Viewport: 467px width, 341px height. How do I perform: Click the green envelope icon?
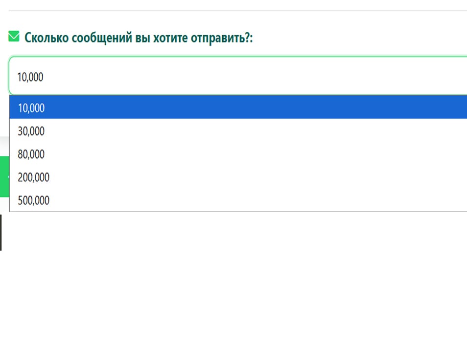tap(14, 36)
